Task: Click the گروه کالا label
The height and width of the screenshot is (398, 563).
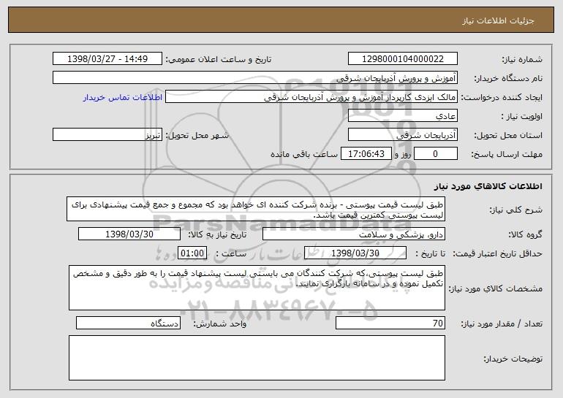Action: [525, 235]
